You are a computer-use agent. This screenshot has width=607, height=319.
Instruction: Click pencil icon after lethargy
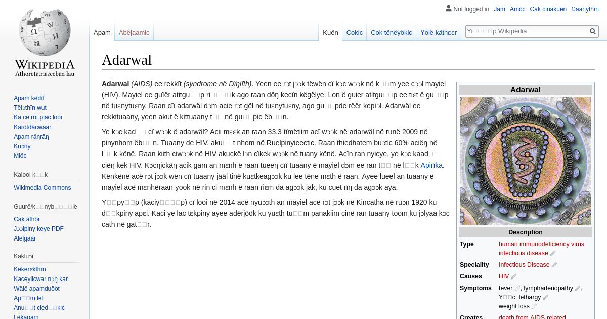(546, 297)
